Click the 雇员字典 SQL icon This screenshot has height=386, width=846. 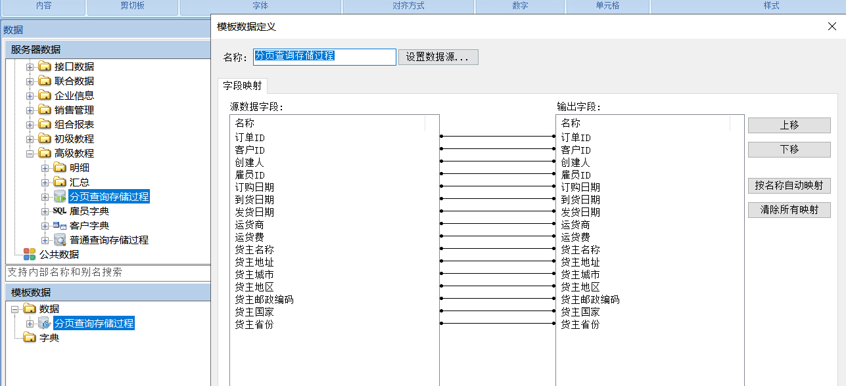pyautogui.click(x=60, y=211)
